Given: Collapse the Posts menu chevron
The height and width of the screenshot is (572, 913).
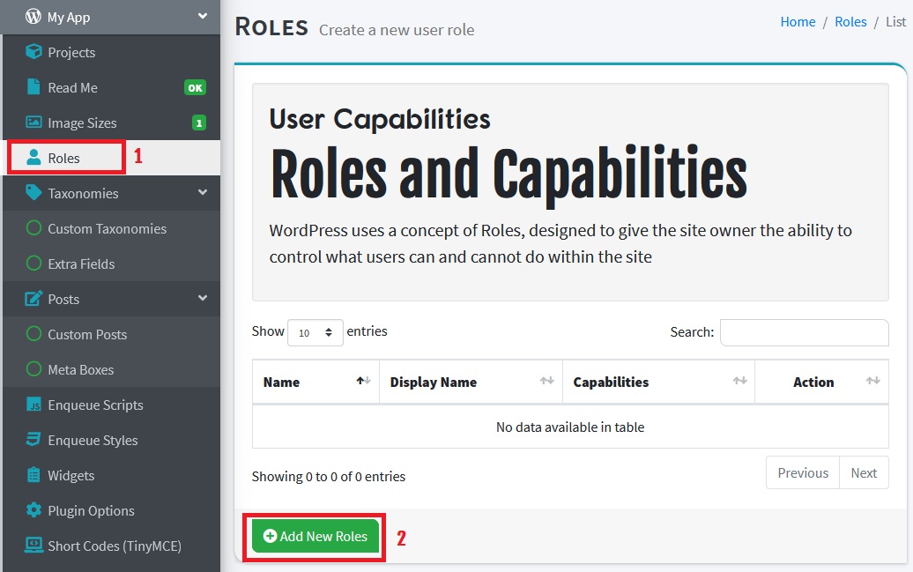Looking at the screenshot, I should (203, 298).
